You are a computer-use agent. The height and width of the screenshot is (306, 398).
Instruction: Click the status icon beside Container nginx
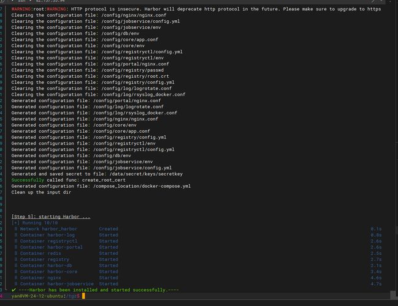pos(15,277)
